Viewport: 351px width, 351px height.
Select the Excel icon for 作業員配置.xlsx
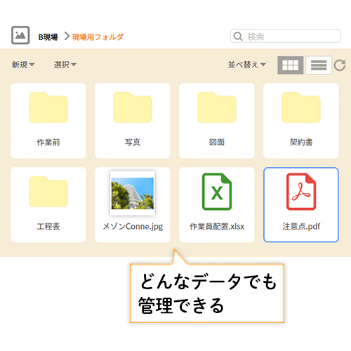click(217, 192)
